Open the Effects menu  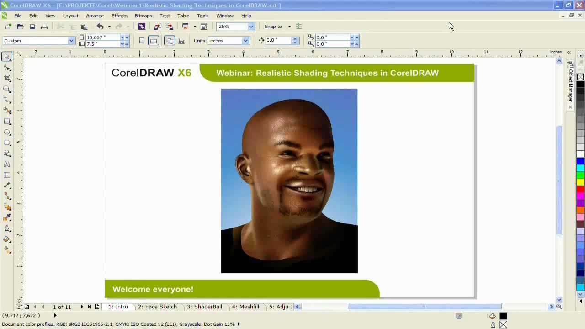[119, 16]
